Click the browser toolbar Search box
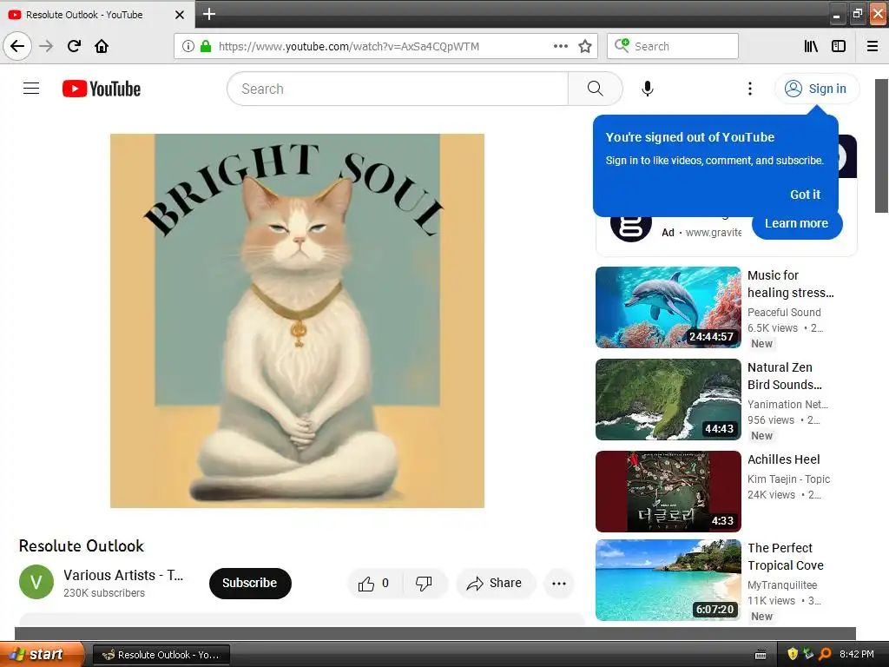Viewport: 889px width, 667px height. point(673,46)
